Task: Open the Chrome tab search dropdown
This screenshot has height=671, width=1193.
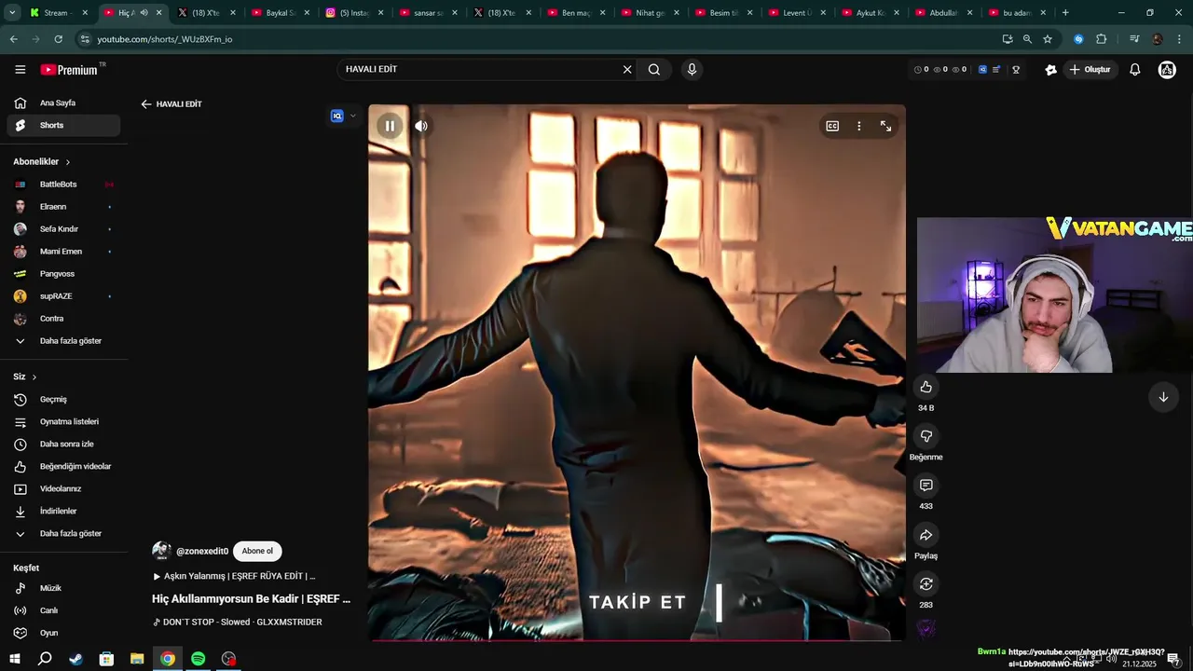Action: click(12, 13)
